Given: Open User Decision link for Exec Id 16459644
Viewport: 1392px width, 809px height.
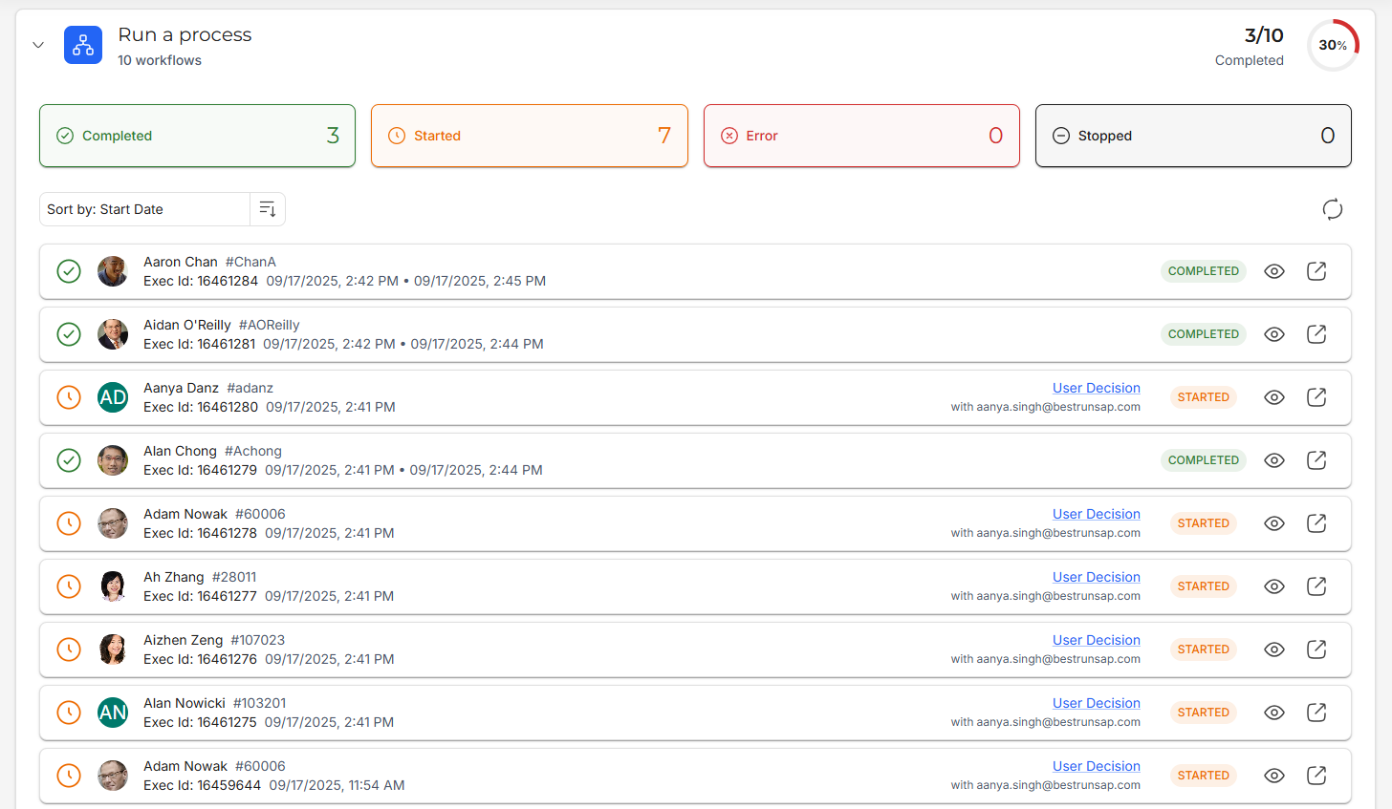Looking at the screenshot, I should pyautogui.click(x=1096, y=766).
